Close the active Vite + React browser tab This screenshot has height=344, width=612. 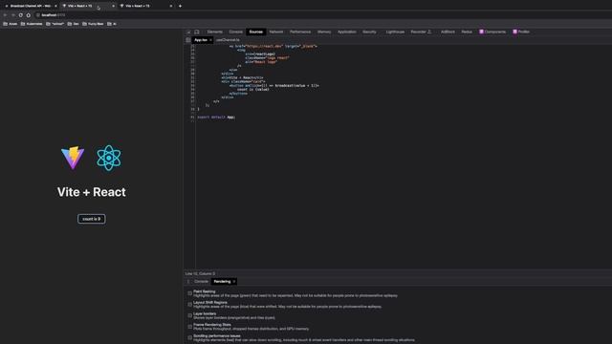point(113,6)
